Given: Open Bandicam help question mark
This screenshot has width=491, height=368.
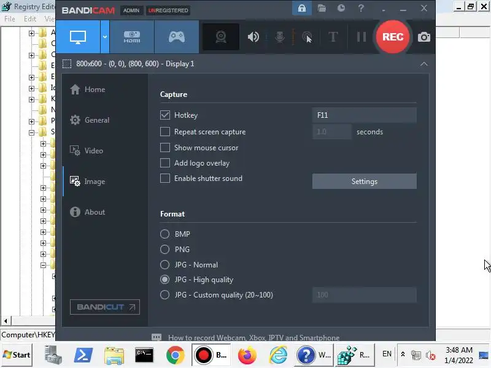Looking at the screenshot, I should 361,8.
